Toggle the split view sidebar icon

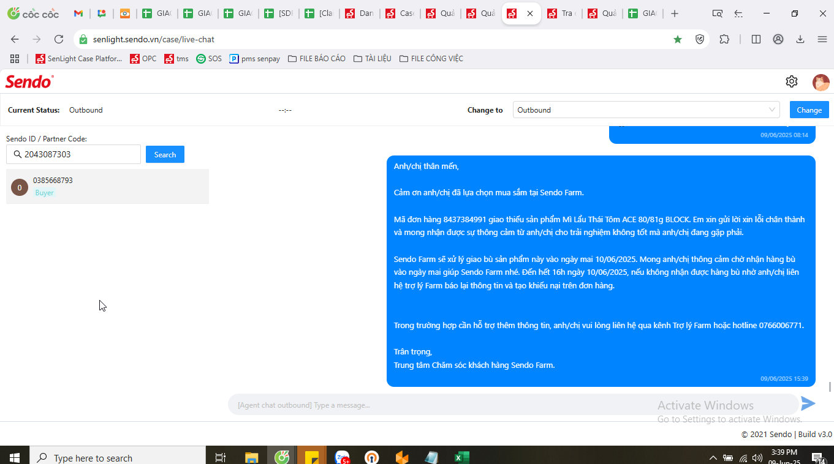[x=756, y=39]
